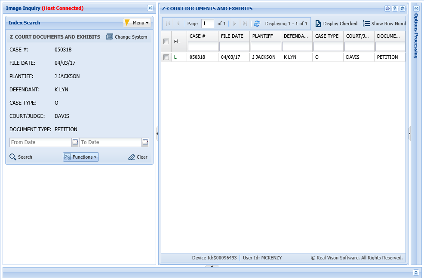424x280 pixels.
Task: Click the CASE TYPE filter box
Action: click(x=328, y=47)
